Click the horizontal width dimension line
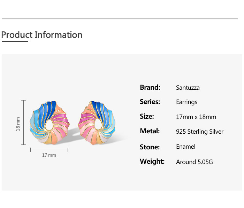This screenshot has width=244, height=208. [x=49, y=150]
